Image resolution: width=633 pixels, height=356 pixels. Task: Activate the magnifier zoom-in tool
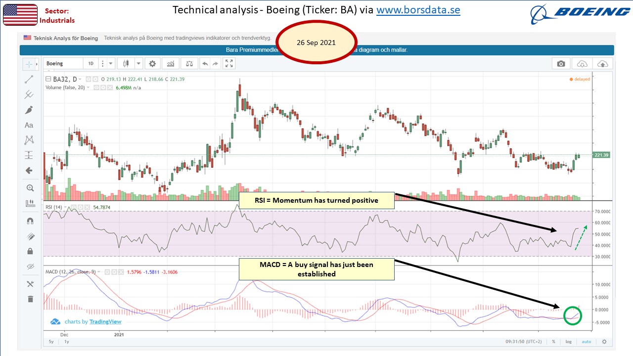coord(30,188)
